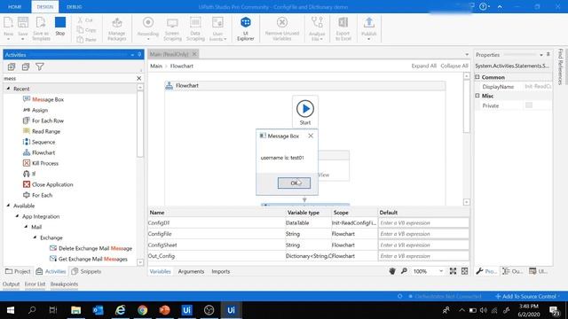Image resolution: width=568 pixels, height=319 pixels.
Task: Open the designer tabs dropdown arrow
Action: [x=467, y=55]
